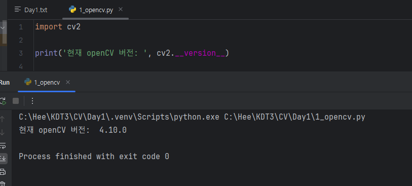Close the 1_opencv.py editor tab
Viewport: 412px width, 186px height.
(x=121, y=10)
